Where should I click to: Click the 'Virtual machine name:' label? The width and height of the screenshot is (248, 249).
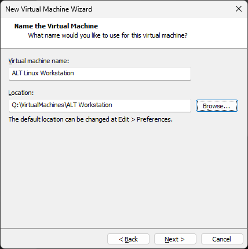point(39,61)
